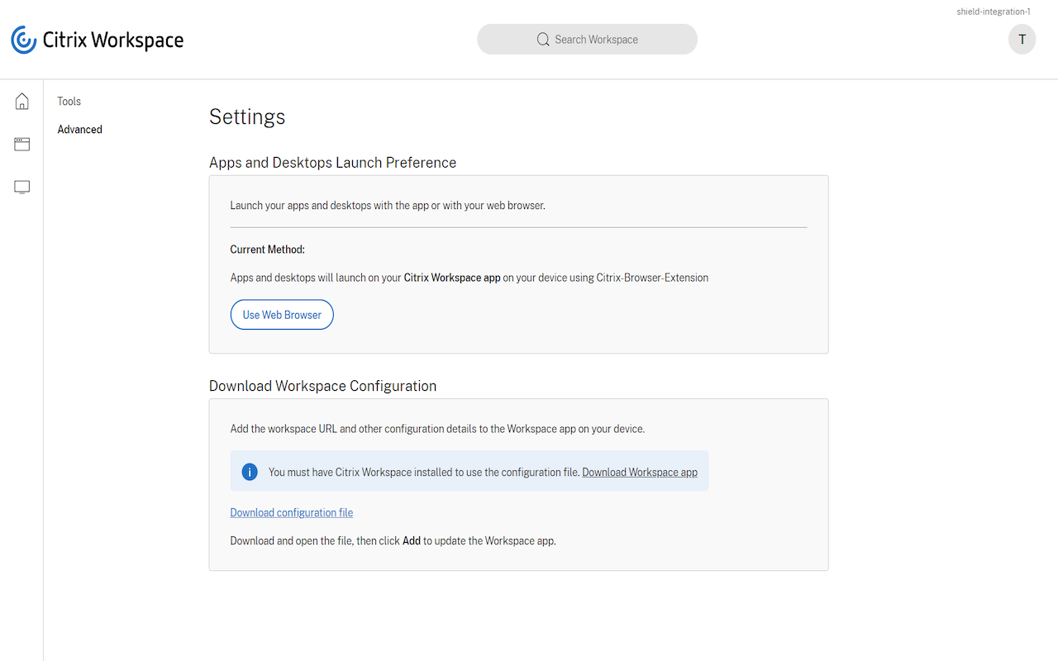Select Tools in the settings sidebar
Viewport: 1058px width, 661px height.
[69, 101]
